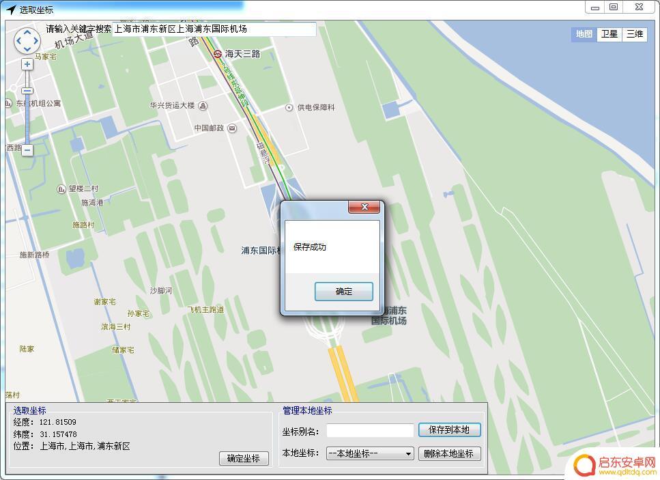This screenshot has height=480, width=660.
Task: Click the 飞机主跑道 map label
Action: click(205, 309)
